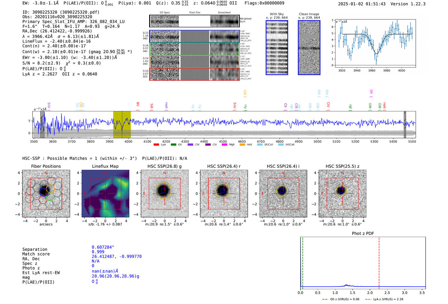Click the gray hatched band near 3550
Viewport: 448px width, 304px height.
point(42,125)
